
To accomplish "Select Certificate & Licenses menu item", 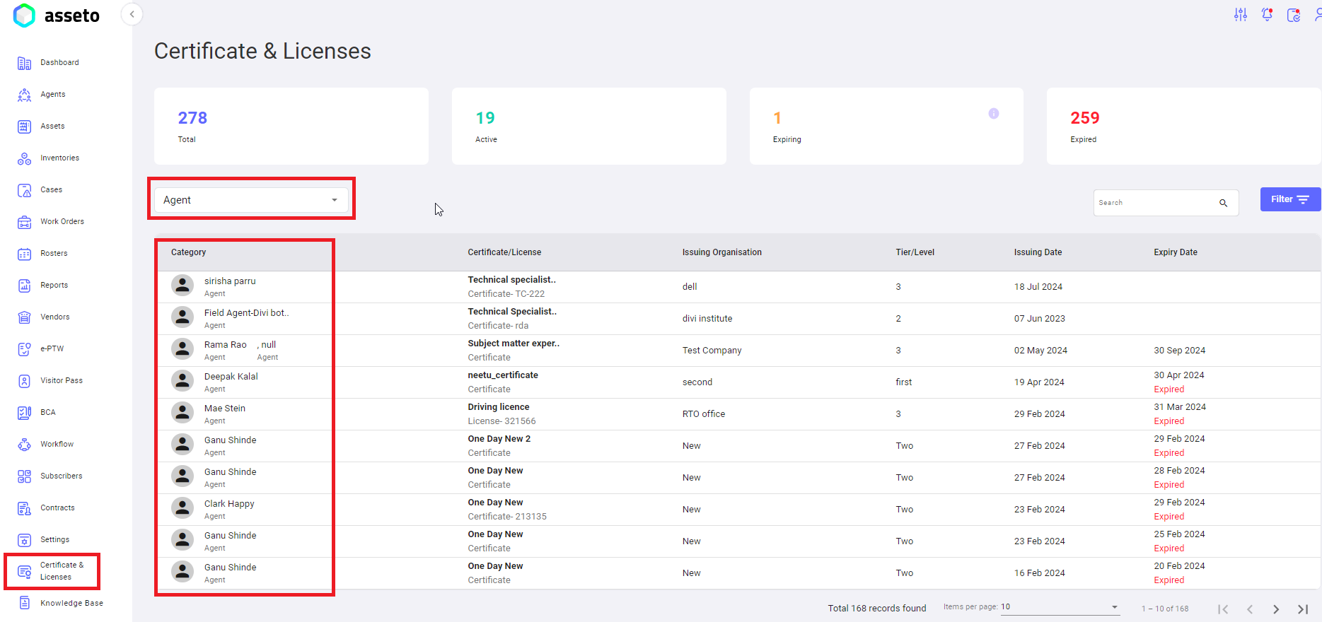I will click(52, 571).
